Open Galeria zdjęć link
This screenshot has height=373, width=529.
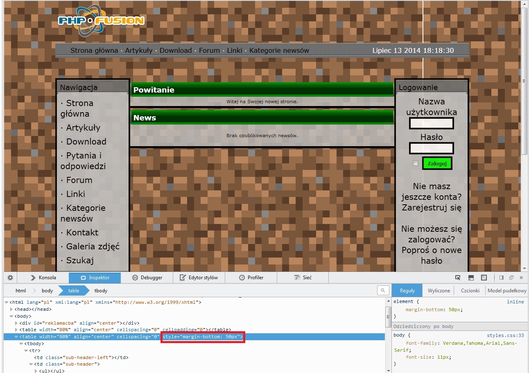pos(93,246)
